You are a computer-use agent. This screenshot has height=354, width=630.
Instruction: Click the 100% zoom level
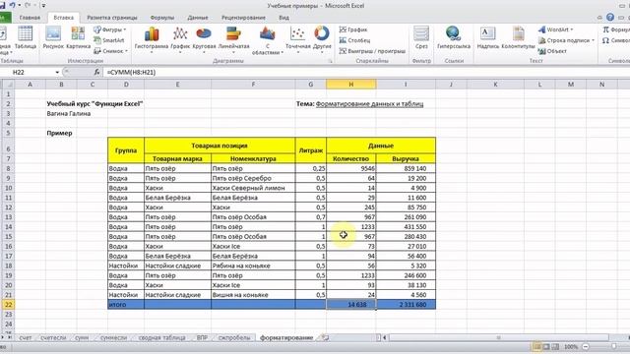[571, 346]
